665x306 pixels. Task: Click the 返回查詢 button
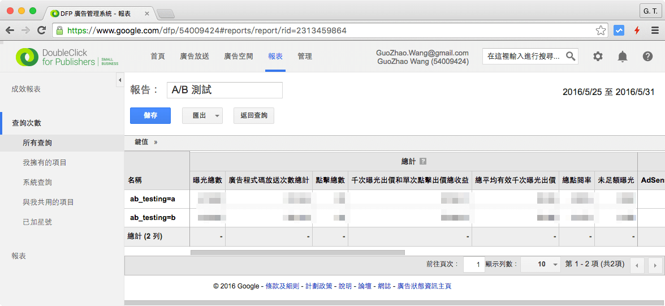(253, 115)
